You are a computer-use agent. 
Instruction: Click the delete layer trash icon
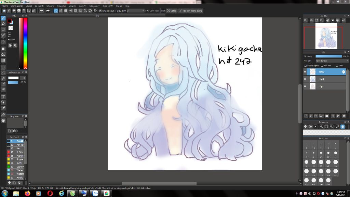pos(344,116)
